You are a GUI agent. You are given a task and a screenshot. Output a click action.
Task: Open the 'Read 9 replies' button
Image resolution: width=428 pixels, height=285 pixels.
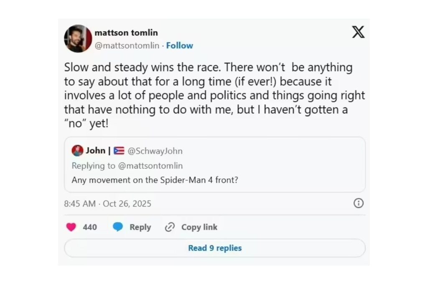(214, 248)
